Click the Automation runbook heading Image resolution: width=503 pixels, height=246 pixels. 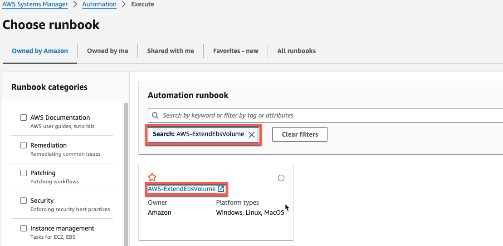pos(188,95)
